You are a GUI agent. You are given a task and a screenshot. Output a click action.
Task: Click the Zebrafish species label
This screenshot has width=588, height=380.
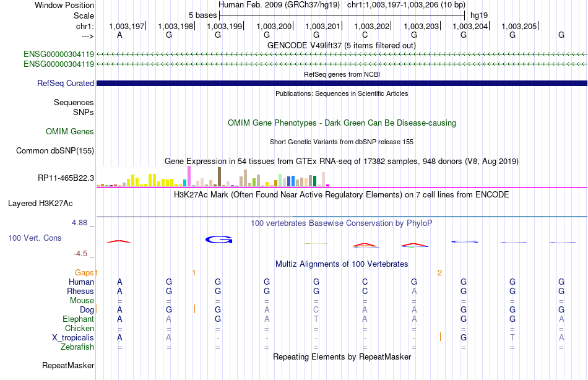click(77, 347)
